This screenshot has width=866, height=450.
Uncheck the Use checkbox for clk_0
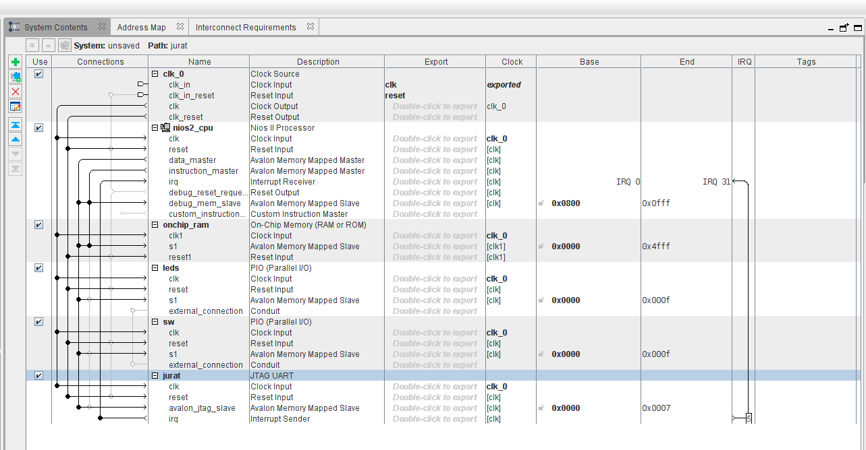(38, 74)
